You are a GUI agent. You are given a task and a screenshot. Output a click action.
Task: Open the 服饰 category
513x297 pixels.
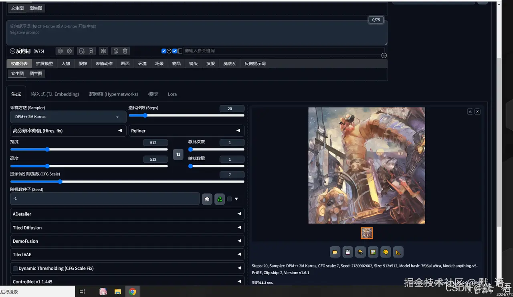(83, 64)
